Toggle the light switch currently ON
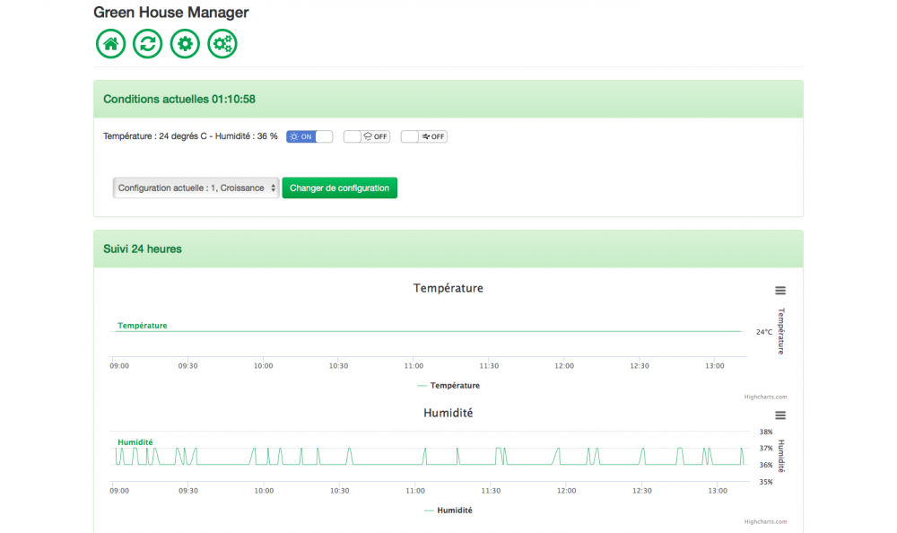Screen dimensions: 897x533 (x=309, y=136)
